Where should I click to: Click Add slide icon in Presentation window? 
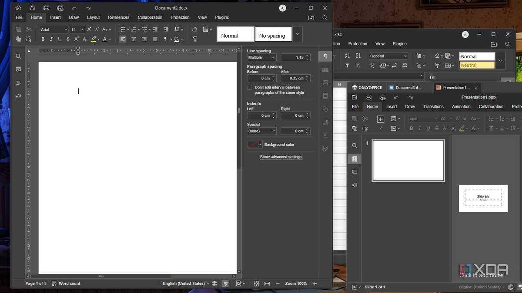381,119
